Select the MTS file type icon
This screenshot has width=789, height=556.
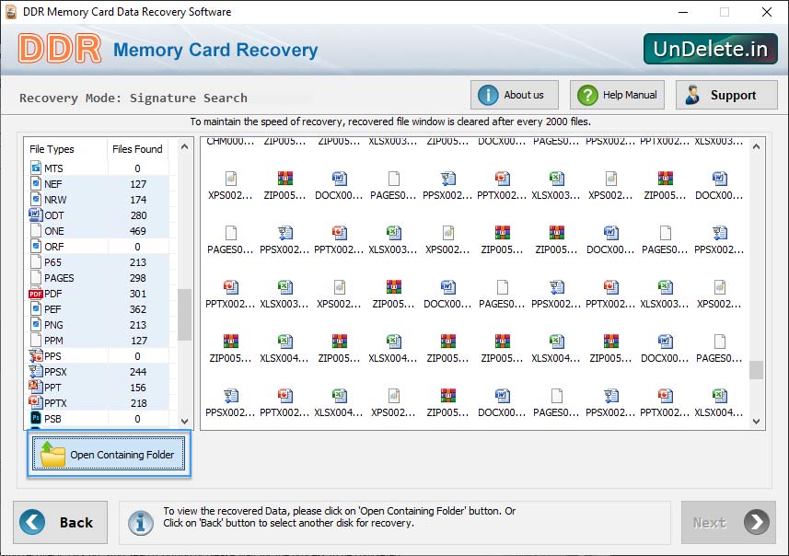tap(36, 168)
